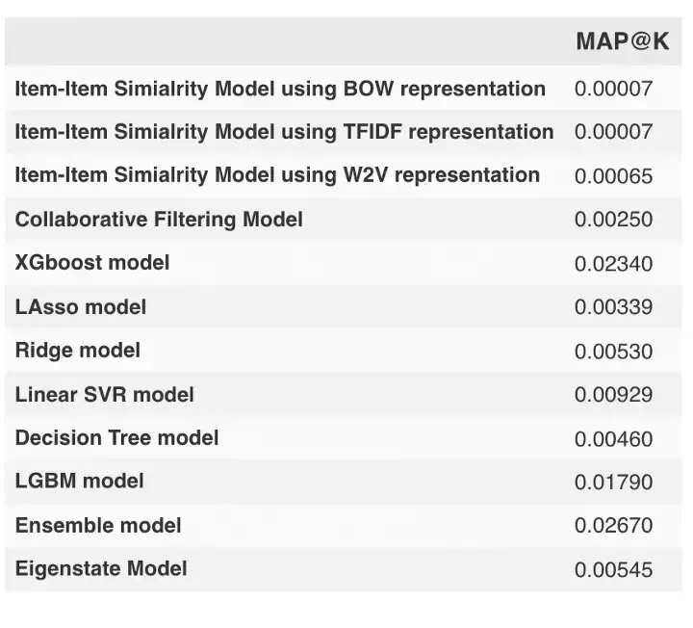Select the 0.00250 Collaborative Filtering value
Viewport: 693px width, 628px height.
tap(613, 220)
